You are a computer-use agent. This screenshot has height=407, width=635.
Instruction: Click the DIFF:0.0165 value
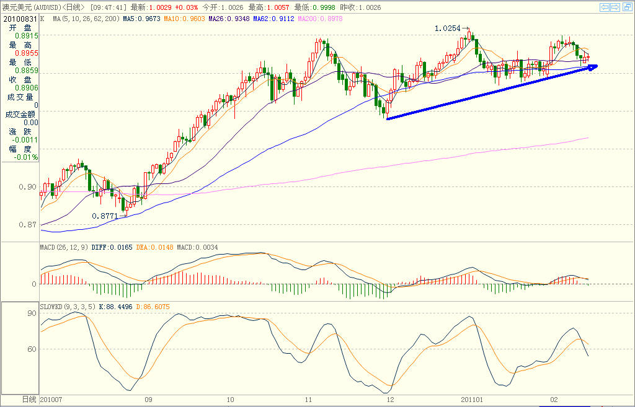pyautogui.click(x=112, y=247)
